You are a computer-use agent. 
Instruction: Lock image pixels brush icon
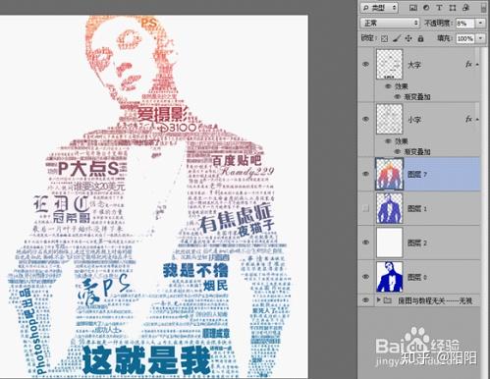(397, 38)
